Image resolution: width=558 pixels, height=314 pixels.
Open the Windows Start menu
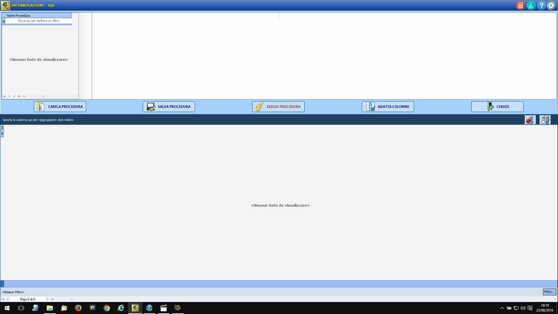(7, 308)
